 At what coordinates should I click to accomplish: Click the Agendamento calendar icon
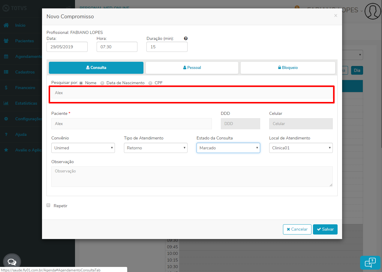[6, 56]
